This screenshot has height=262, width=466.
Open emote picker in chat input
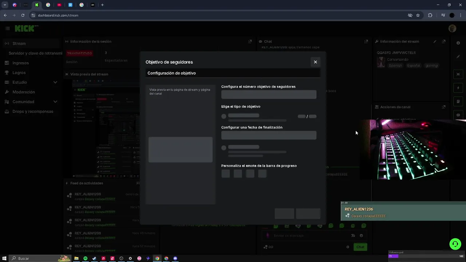pos(361,235)
